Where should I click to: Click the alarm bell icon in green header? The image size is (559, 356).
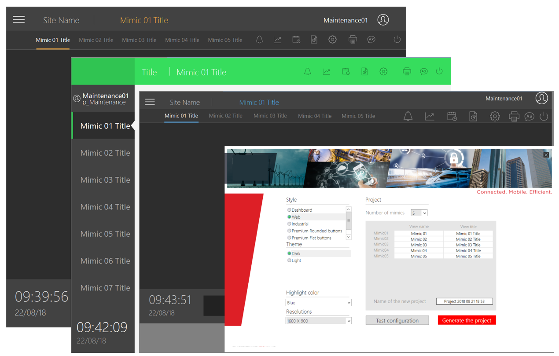(308, 72)
